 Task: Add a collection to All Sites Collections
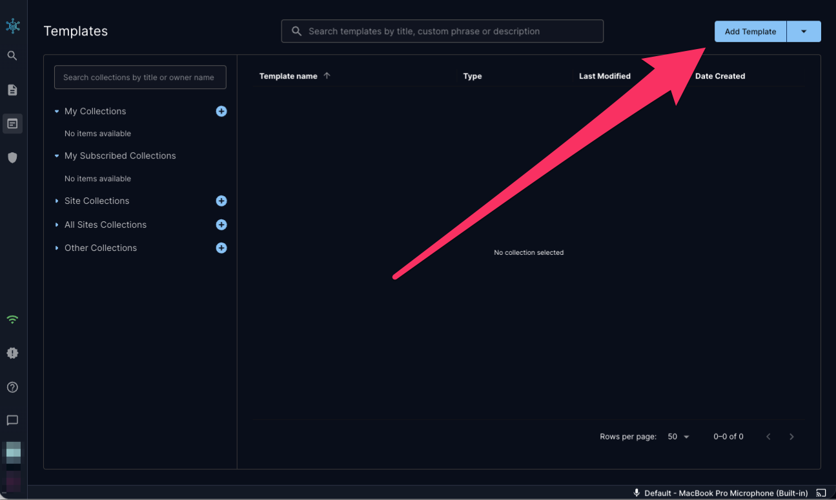pos(221,225)
